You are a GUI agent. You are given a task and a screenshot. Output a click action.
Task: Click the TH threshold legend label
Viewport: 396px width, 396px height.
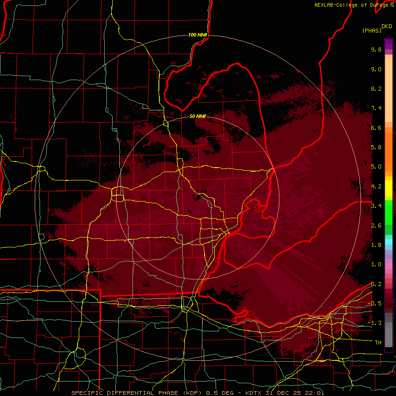pos(378,343)
